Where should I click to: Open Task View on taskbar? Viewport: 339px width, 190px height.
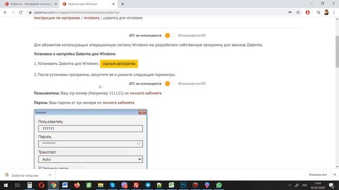pyautogui.click(x=17, y=185)
